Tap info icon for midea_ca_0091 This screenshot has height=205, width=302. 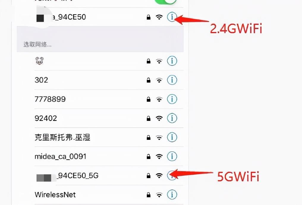tap(172, 156)
